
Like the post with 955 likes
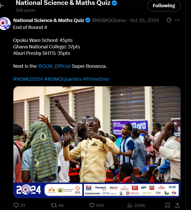pyautogui.click(x=92, y=205)
